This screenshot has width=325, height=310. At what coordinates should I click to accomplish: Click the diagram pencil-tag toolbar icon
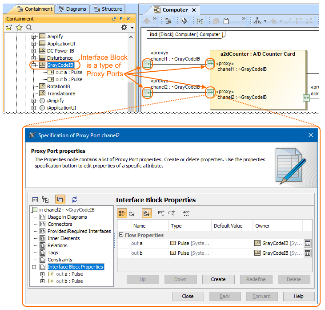(x=184, y=21)
